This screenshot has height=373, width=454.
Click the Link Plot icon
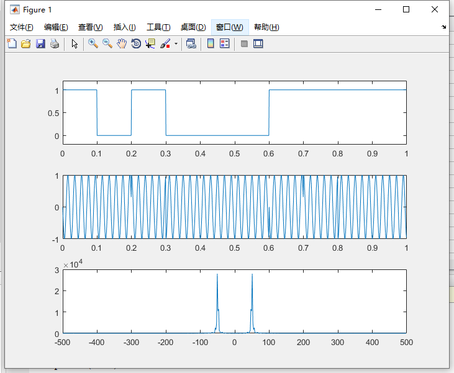[x=191, y=43]
